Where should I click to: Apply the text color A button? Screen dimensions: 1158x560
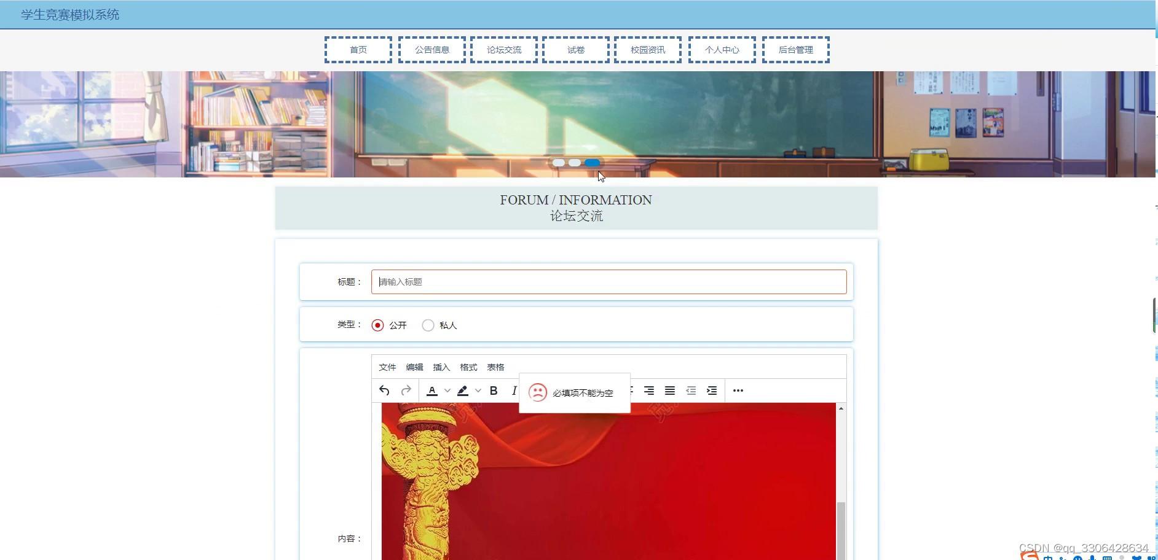432,391
